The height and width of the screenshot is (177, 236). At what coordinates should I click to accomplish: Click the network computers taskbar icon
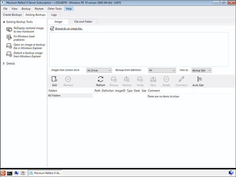[16, 173]
